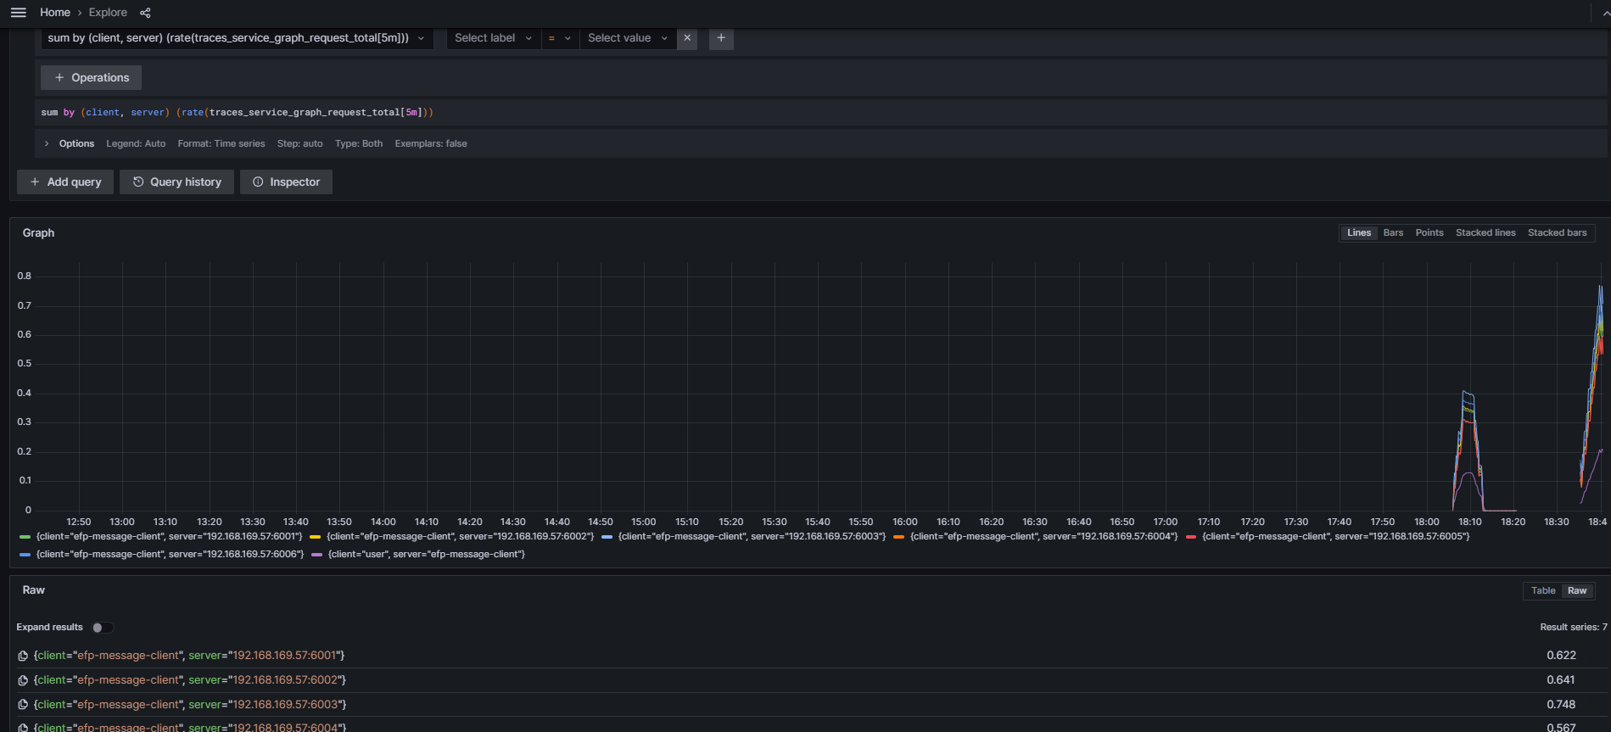Open the hamburger navigation menu
This screenshot has width=1611, height=732.
[x=18, y=13]
